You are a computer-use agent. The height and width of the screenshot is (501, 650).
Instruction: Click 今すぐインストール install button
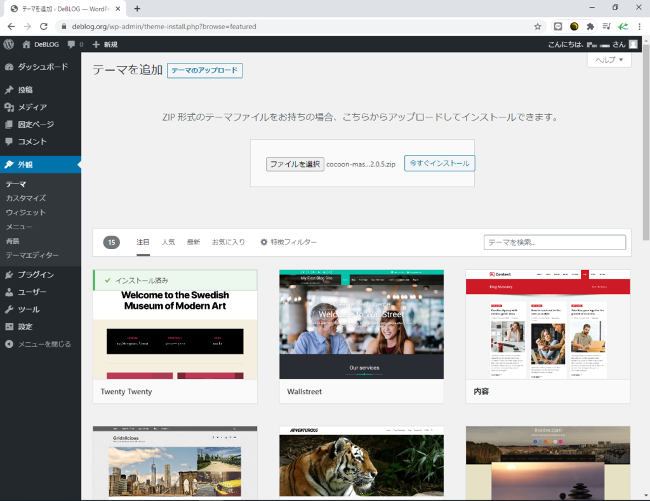pos(439,163)
